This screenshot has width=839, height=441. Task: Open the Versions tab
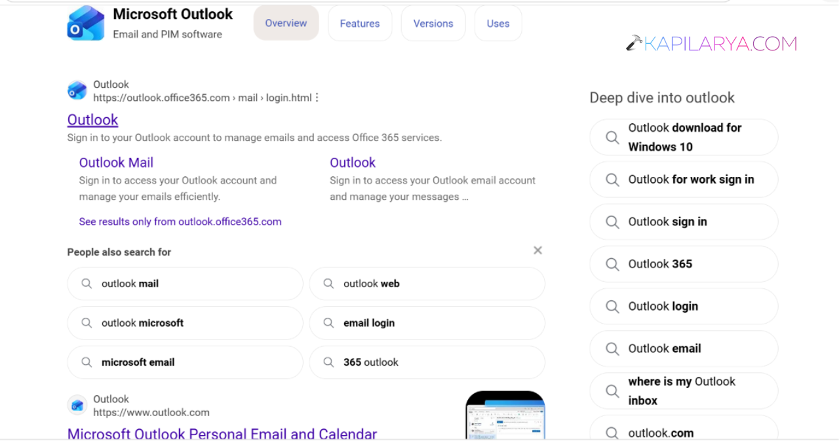click(433, 23)
